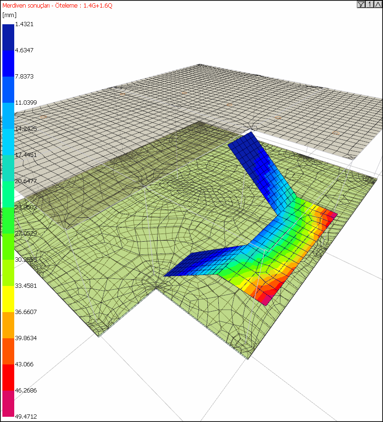The image size is (383, 422).
Task: Click the legend value 49.4712
Action: 26,416
